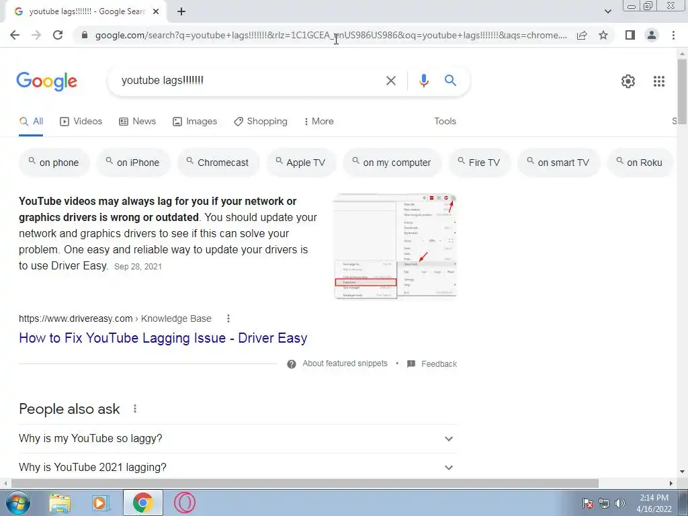Select the 'on Roku' suggestion chip
Image resolution: width=688 pixels, height=516 pixels.
click(x=640, y=163)
